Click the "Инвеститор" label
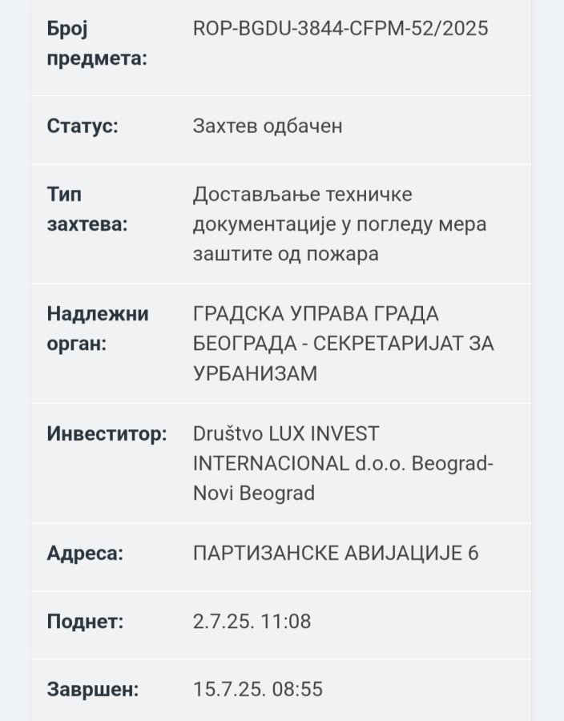The image size is (564, 721). coord(107,433)
